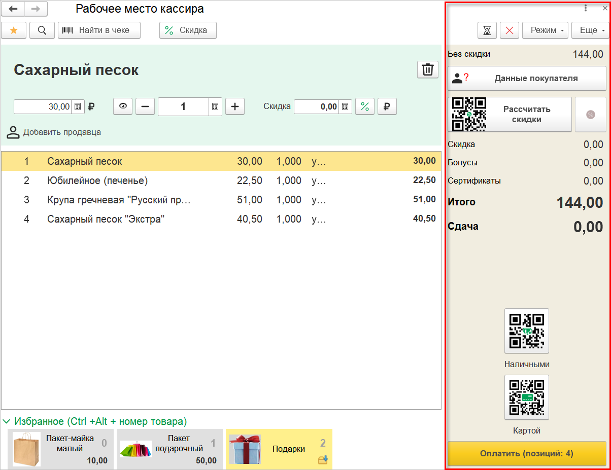611x470 pixels.
Task: Decrease quantity with the minus button
Action: click(145, 106)
